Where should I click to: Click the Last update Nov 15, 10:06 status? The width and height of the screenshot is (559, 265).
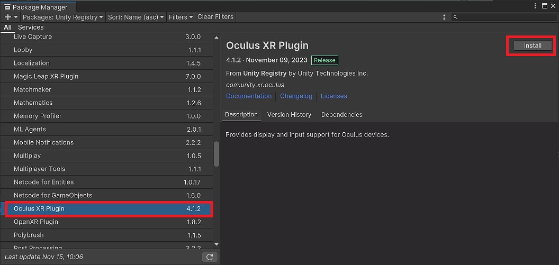[x=44, y=257]
